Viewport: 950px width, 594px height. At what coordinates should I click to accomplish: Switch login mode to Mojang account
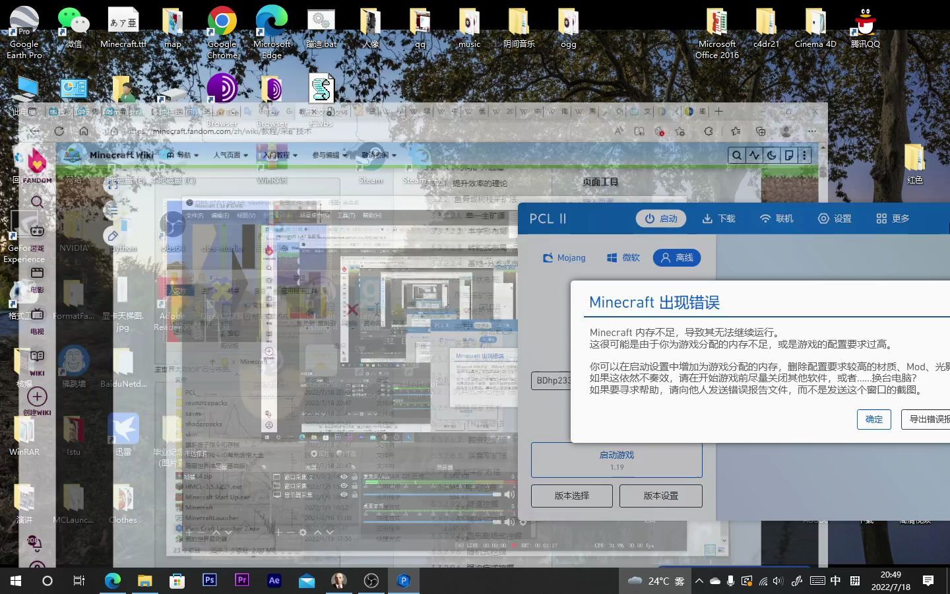564,257
